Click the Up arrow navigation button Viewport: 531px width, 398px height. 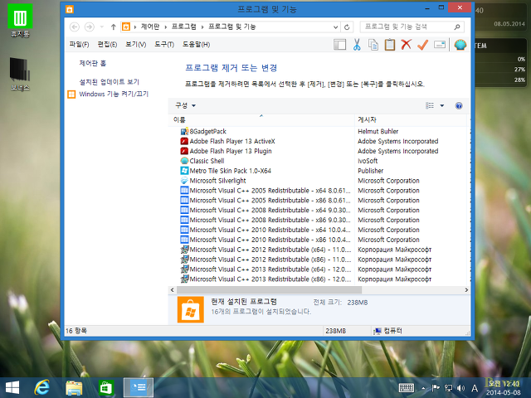tap(114, 27)
